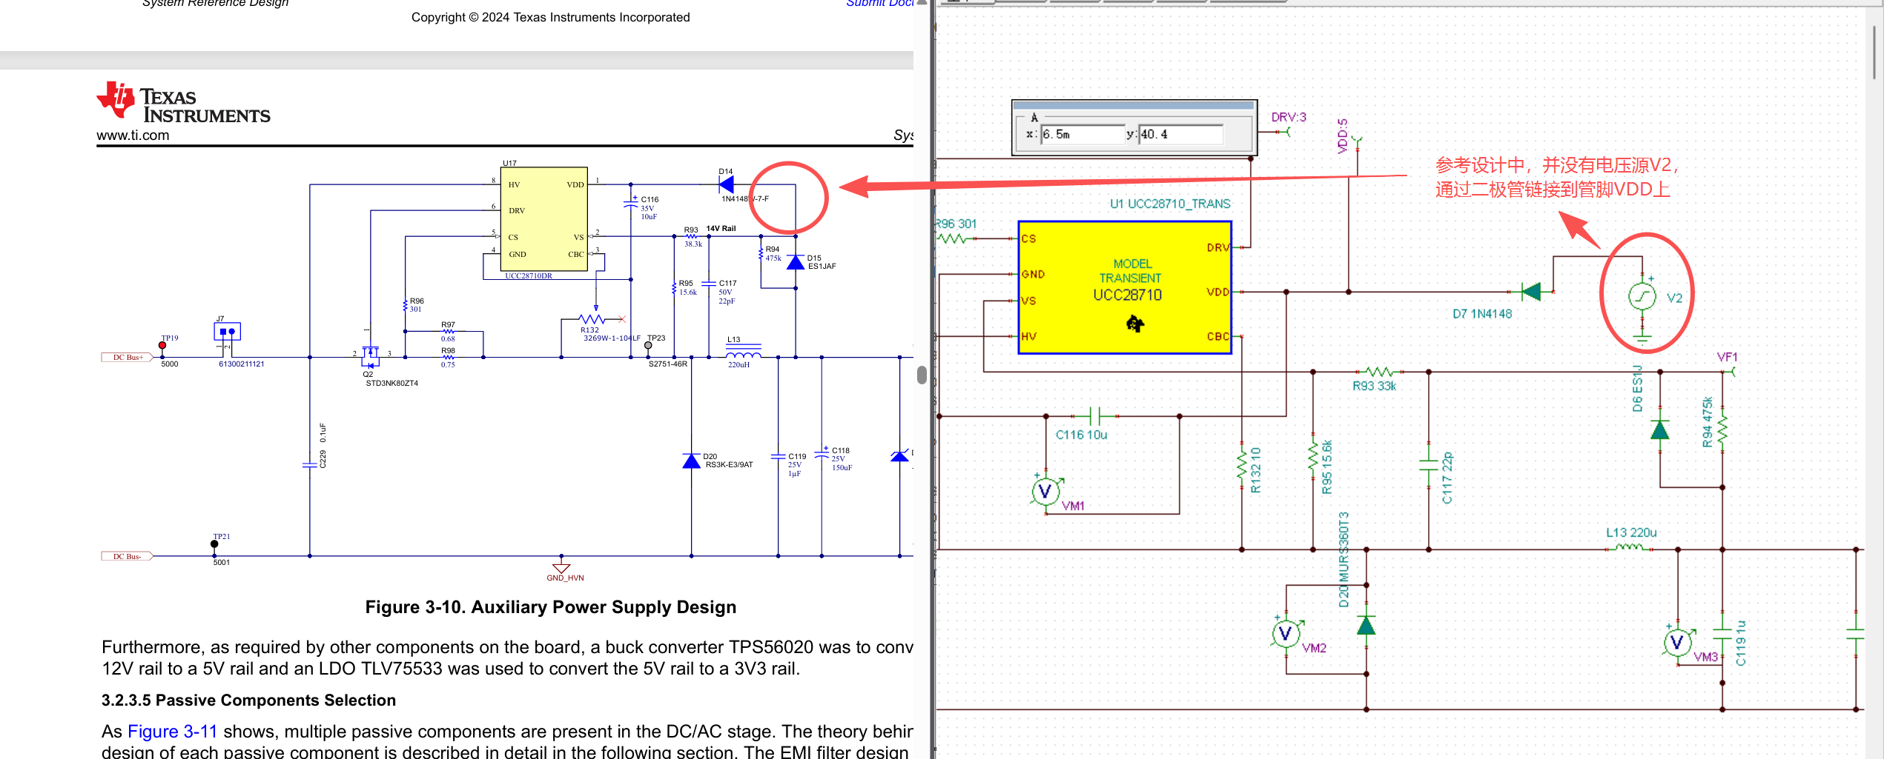Click the Q2 MOSFET symbol in the PDF schematic

pyautogui.click(x=370, y=355)
